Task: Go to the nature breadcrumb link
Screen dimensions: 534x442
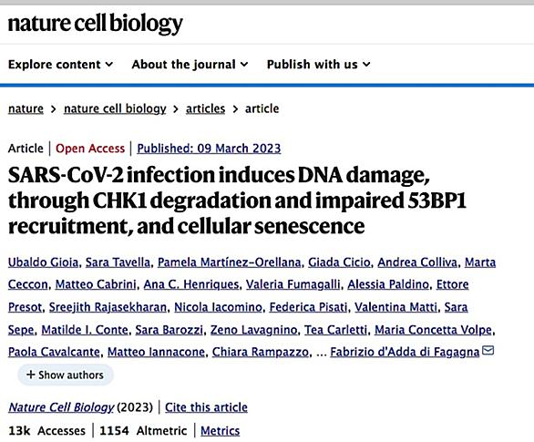Action: [x=26, y=108]
